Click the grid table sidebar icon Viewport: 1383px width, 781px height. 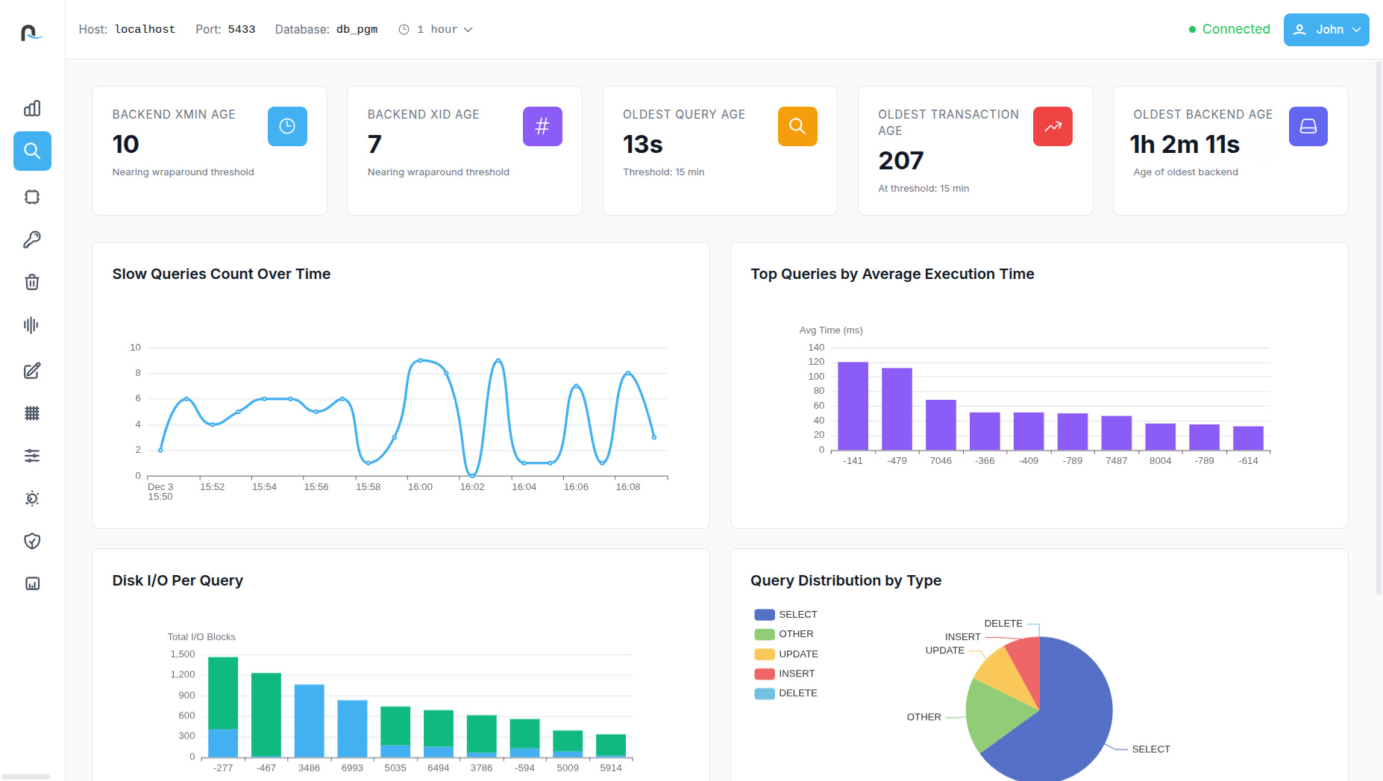[32, 413]
